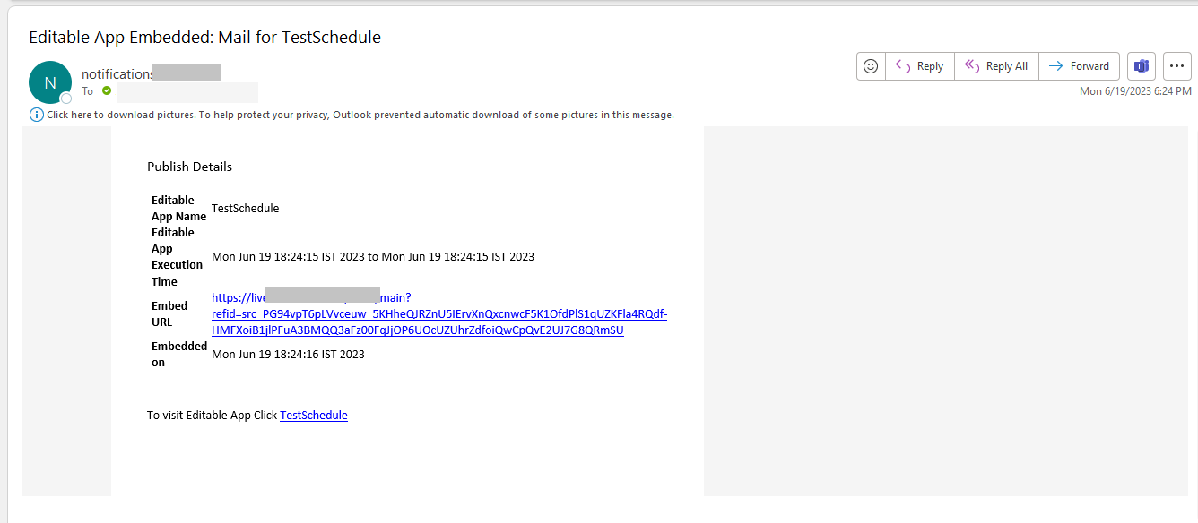Reply to this email
1198x523 pixels.
[920, 66]
